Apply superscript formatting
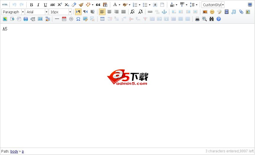The height and width of the screenshot is (155, 255). 60,5
